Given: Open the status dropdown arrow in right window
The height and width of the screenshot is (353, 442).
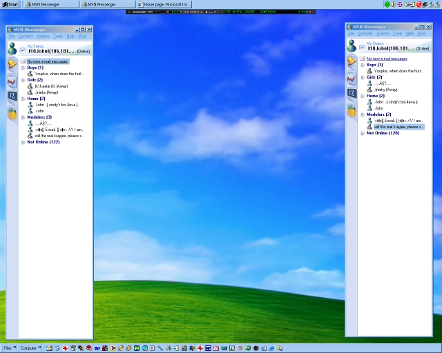Looking at the screenshot, I should click(x=362, y=49).
